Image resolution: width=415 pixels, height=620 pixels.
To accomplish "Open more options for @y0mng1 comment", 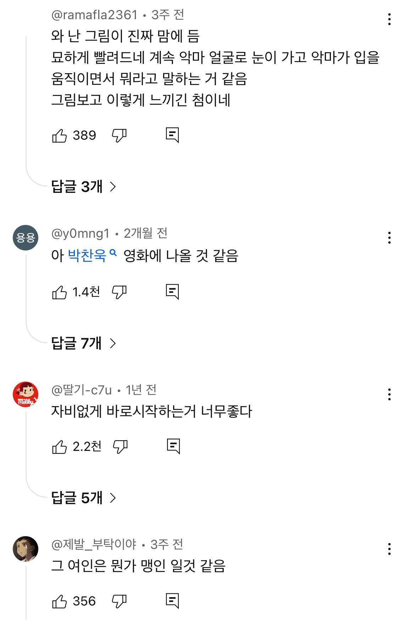I will 389,238.
